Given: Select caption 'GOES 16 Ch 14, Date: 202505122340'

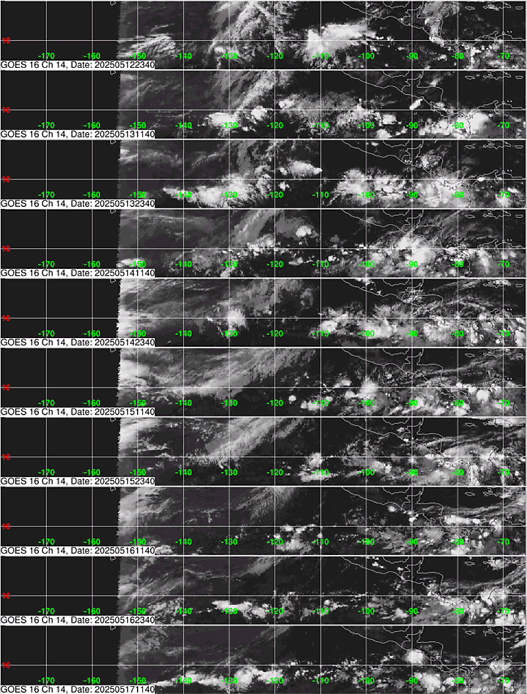Looking at the screenshot, I should [78, 65].
